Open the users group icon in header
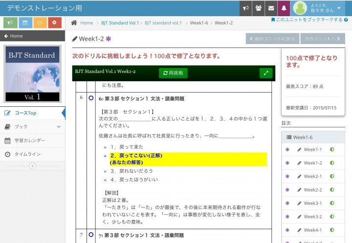This screenshot has width=352, height=243. [259, 8]
